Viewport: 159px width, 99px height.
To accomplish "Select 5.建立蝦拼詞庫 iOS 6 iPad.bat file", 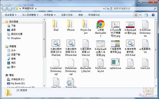I will click(x=56, y=48).
